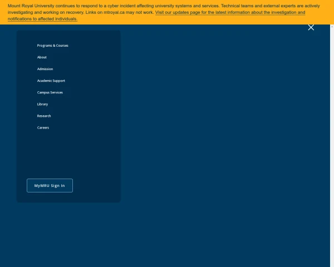Click the scrollbar up arrow
The image size is (334, 267).
332,26
